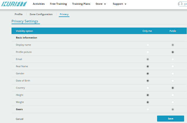Expand the Store dropdown menu
Image resolution: width=187 pixels, height=123 pixels.
(101, 4)
